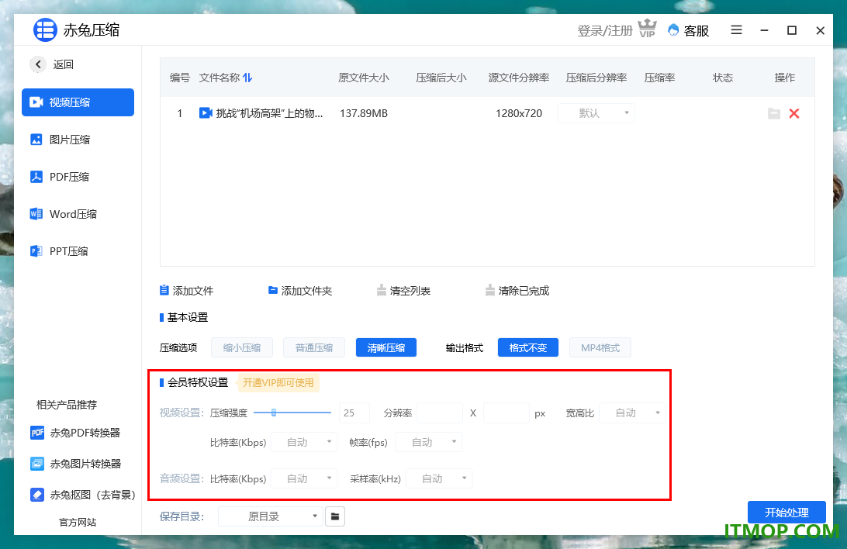847x549 pixels.
Task: Click the 原文件大小 column header
Action: click(364, 78)
